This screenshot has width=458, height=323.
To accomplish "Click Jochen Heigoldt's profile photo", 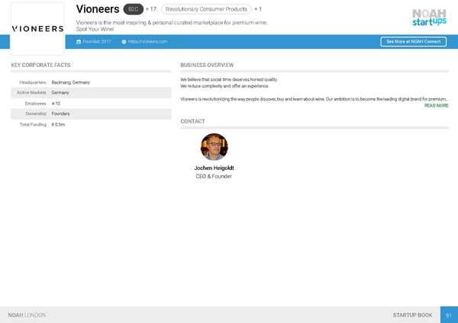I will coord(214,146).
